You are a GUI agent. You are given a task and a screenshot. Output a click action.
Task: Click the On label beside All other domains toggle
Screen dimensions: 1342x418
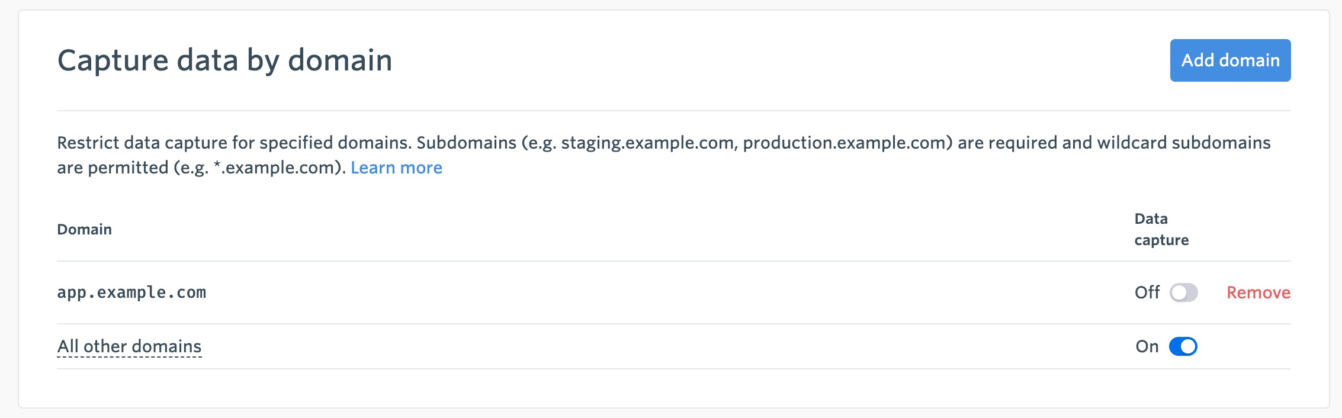click(1147, 346)
